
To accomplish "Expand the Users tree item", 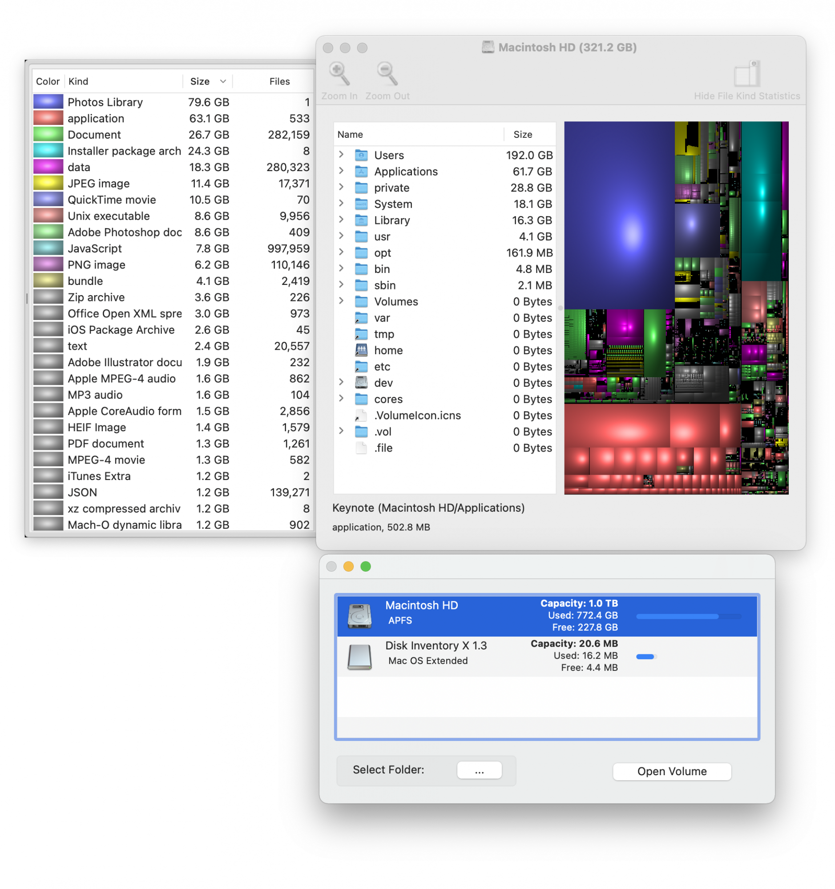I will coord(341,155).
